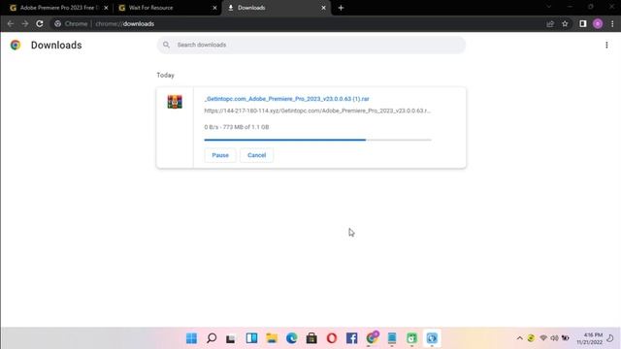Viewport: 621px width, 349px height.
Task: Open clock showing 4:16 PM
Action: tap(589, 338)
